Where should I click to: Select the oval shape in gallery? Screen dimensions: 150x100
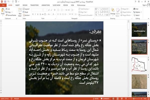(105, 9)
